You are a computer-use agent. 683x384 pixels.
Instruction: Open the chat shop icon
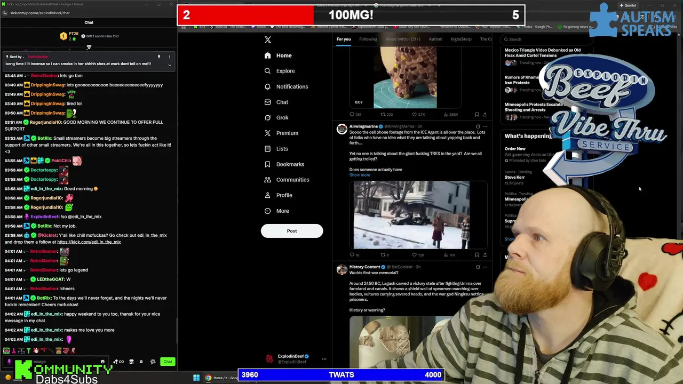pos(131,362)
